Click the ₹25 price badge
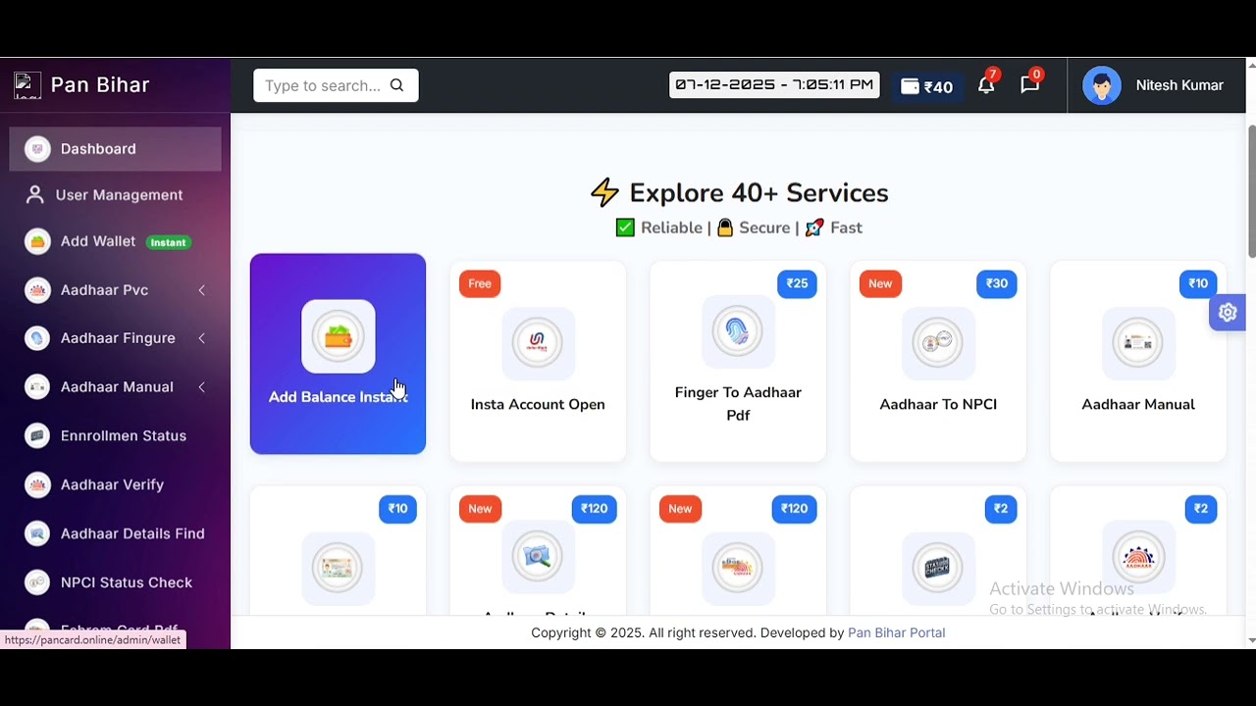Viewport: 1256px width, 706px height. coord(797,283)
